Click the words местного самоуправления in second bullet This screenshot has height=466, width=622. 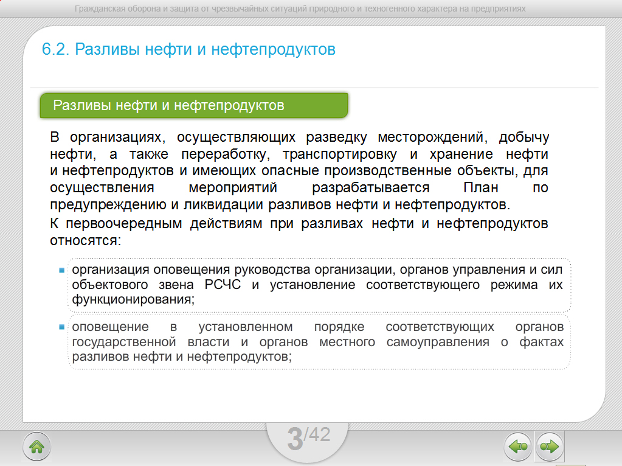[x=404, y=342]
